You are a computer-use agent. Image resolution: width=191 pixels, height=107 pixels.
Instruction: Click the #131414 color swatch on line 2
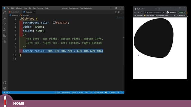click(x=54, y=22)
